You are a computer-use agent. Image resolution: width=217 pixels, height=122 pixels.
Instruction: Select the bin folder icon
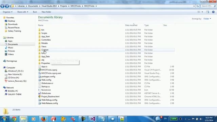point(39,30)
